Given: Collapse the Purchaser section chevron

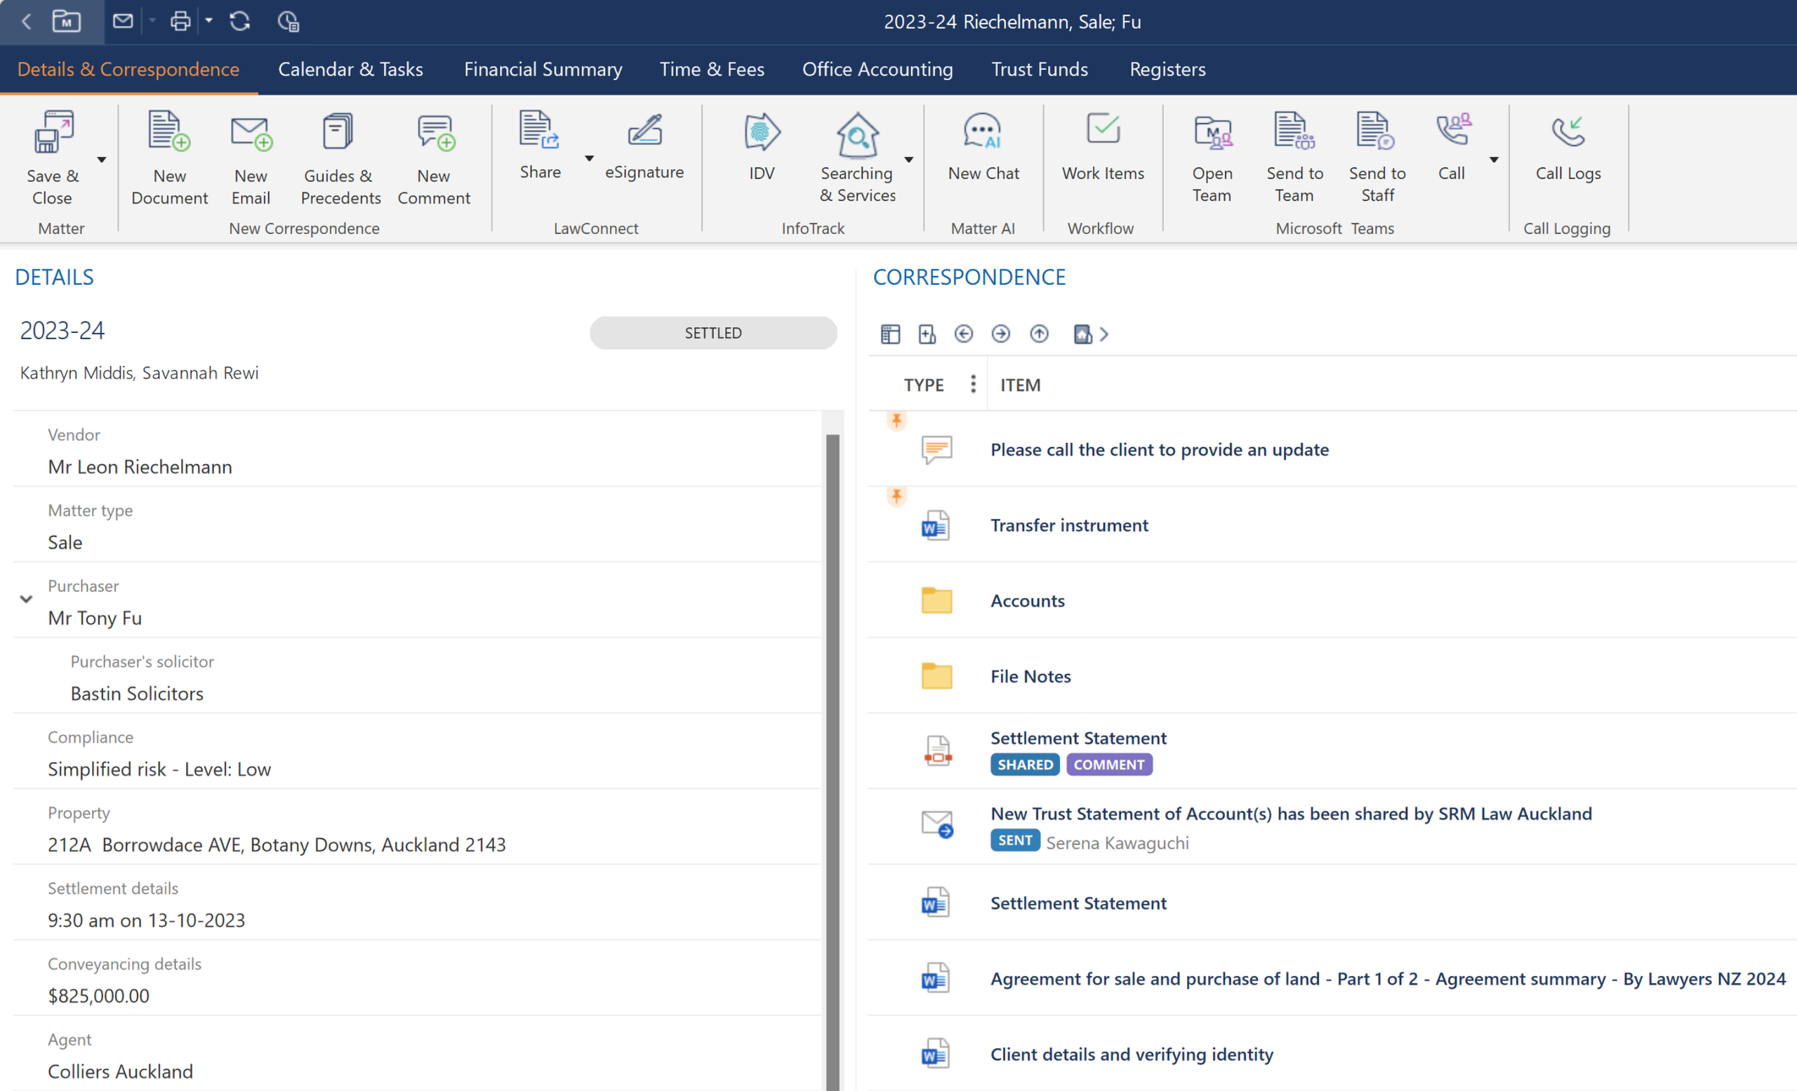Looking at the screenshot, I should point(26,599).
